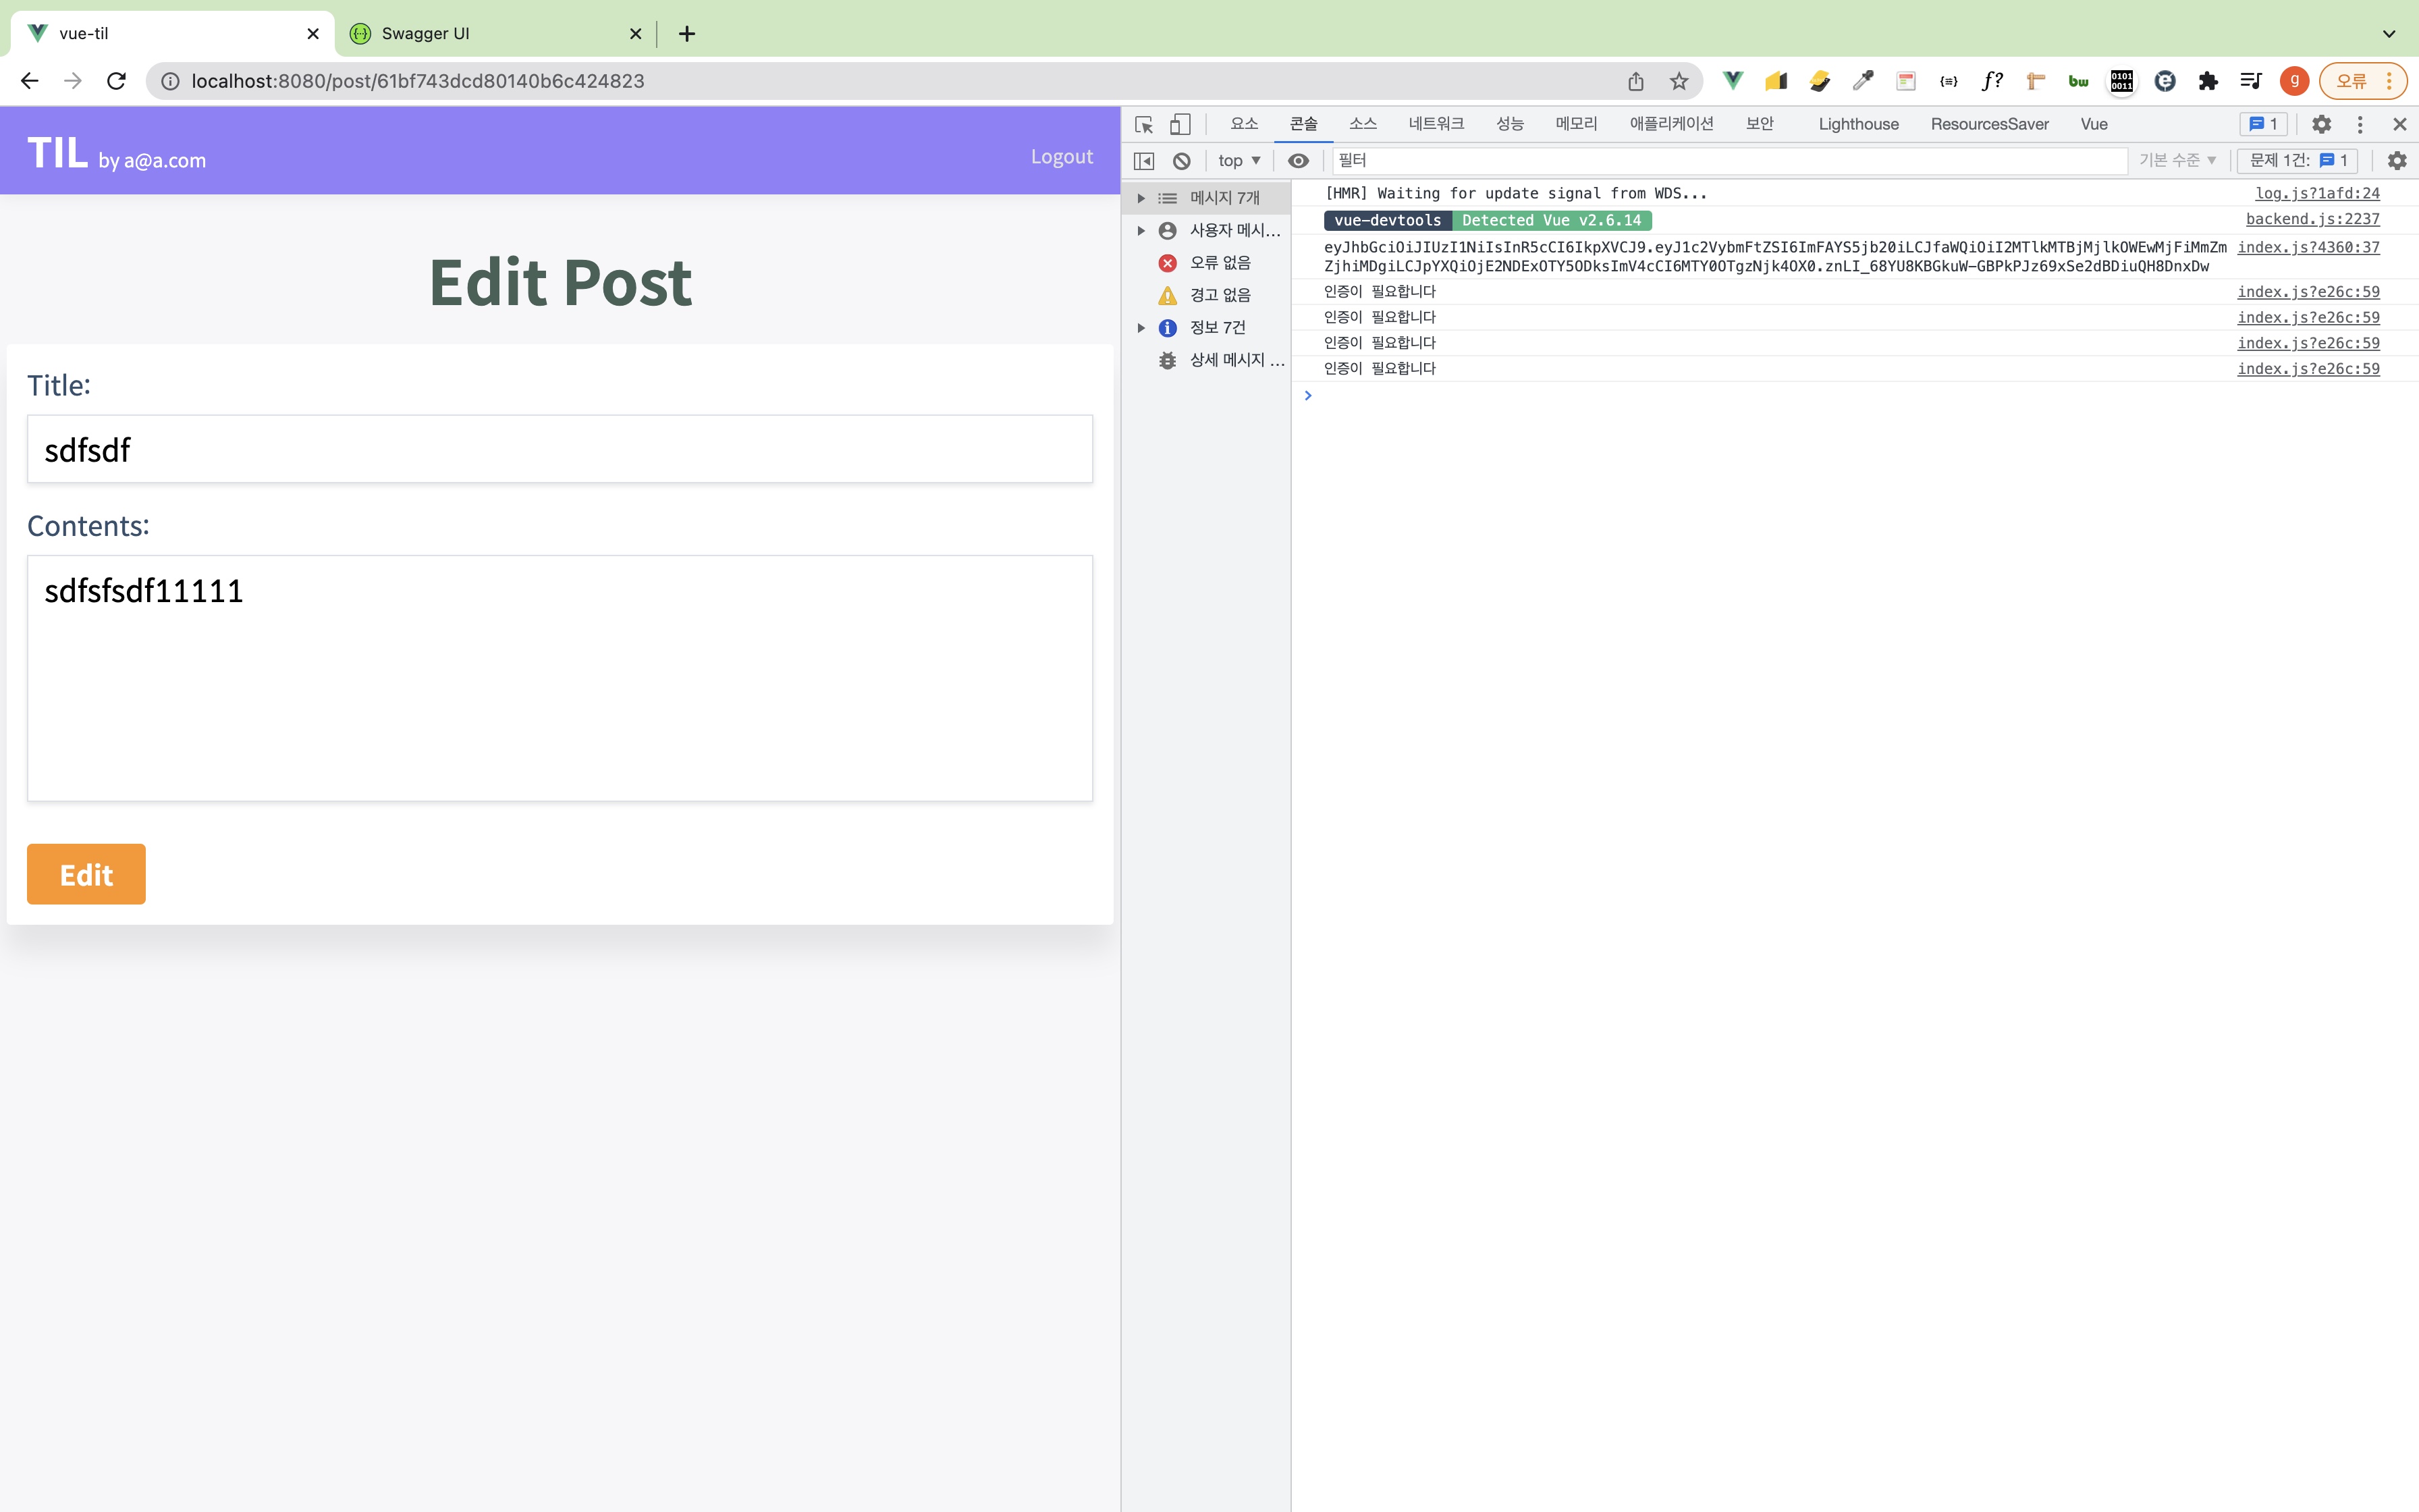Switch to the 요소 tab

1243,124
